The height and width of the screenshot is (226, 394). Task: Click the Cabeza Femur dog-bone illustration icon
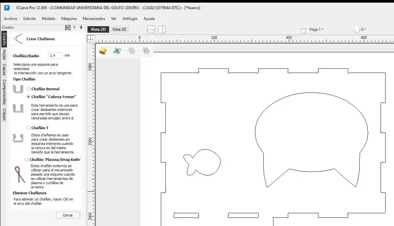(18, 108)
